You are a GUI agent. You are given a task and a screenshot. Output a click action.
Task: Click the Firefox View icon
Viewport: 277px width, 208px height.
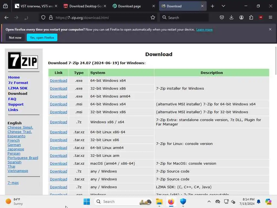point(5,6)
